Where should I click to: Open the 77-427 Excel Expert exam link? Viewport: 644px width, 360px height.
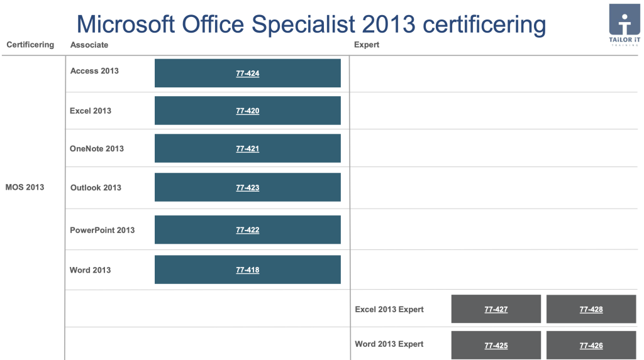(496, 310)
